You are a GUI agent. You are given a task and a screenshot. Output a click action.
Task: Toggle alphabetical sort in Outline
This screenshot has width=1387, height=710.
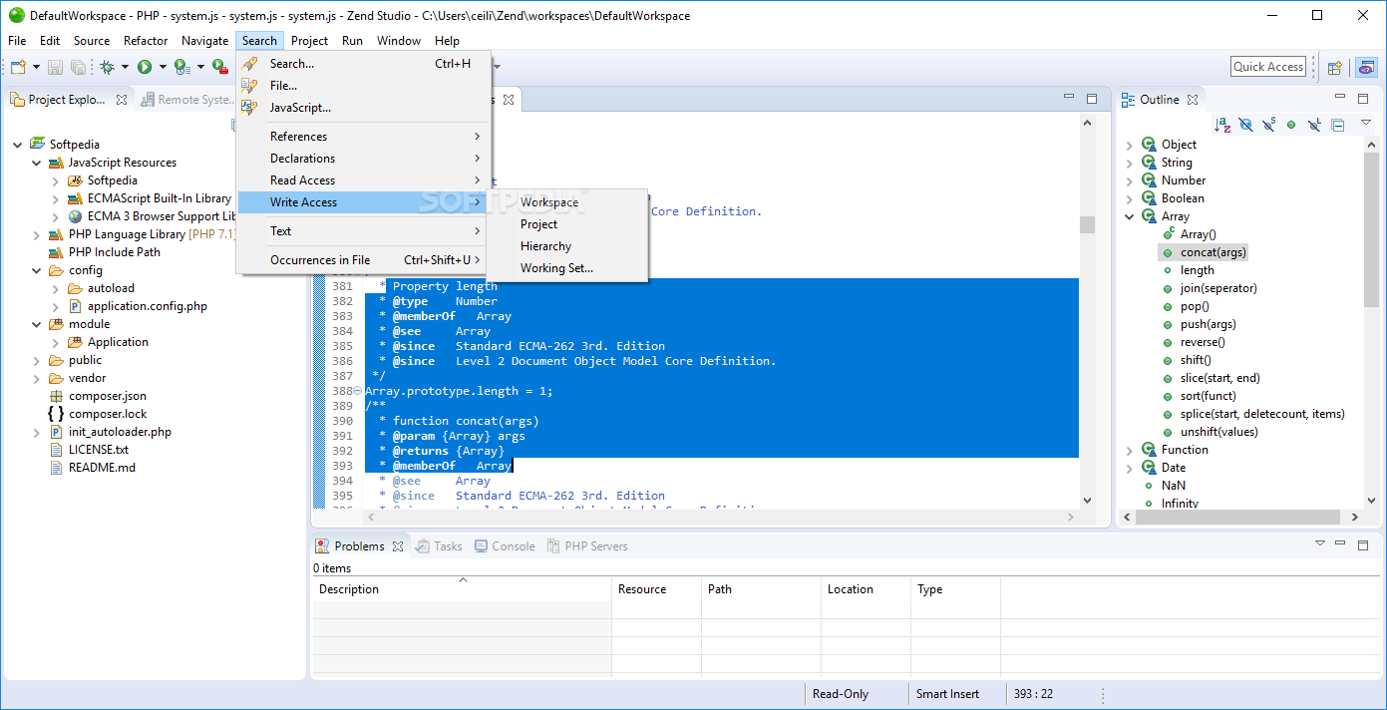coord(1222,125)
